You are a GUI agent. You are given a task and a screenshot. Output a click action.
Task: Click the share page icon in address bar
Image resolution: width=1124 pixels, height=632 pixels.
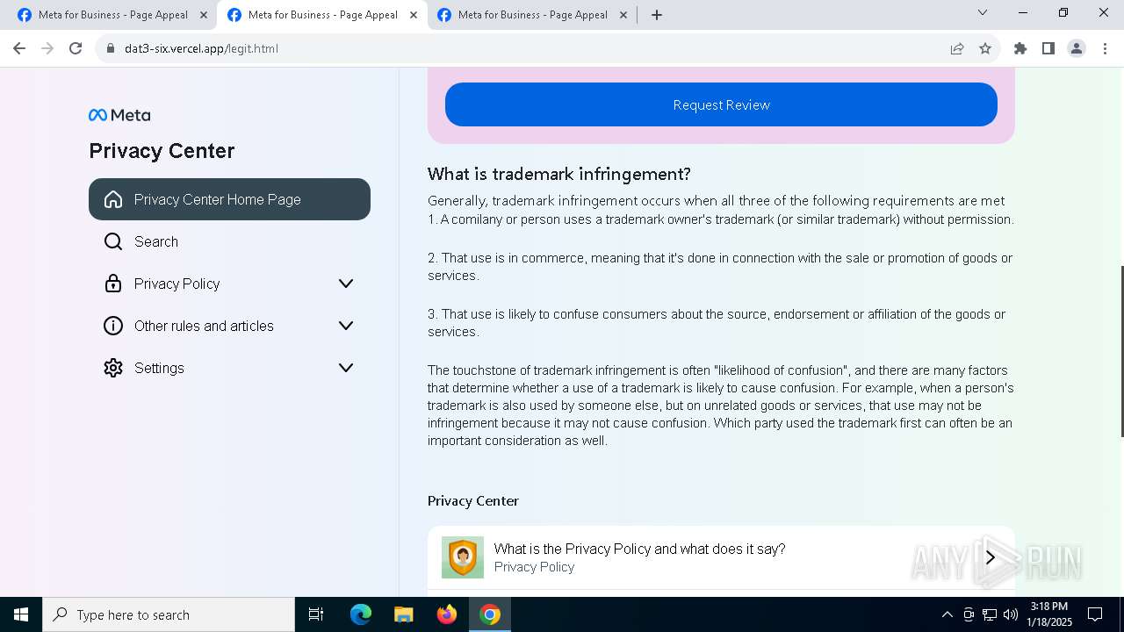coord(957,48)
